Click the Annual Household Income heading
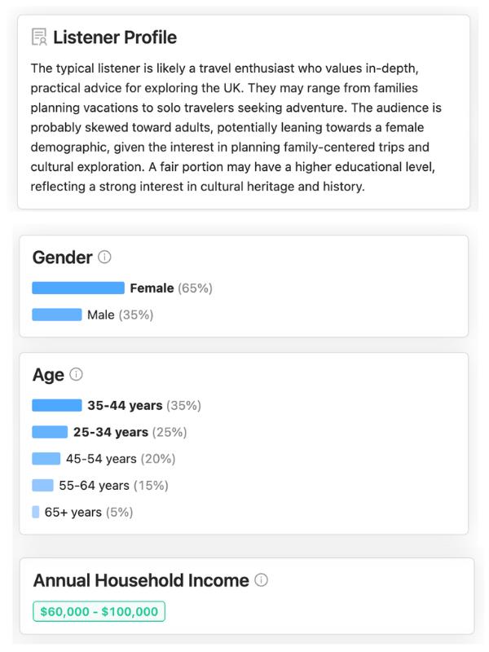489x652 pixels. click(141, 580)
